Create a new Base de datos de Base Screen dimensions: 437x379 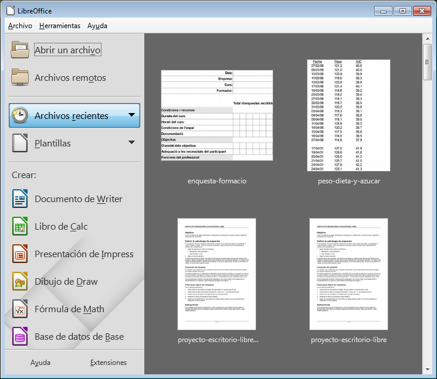(79, 337)
